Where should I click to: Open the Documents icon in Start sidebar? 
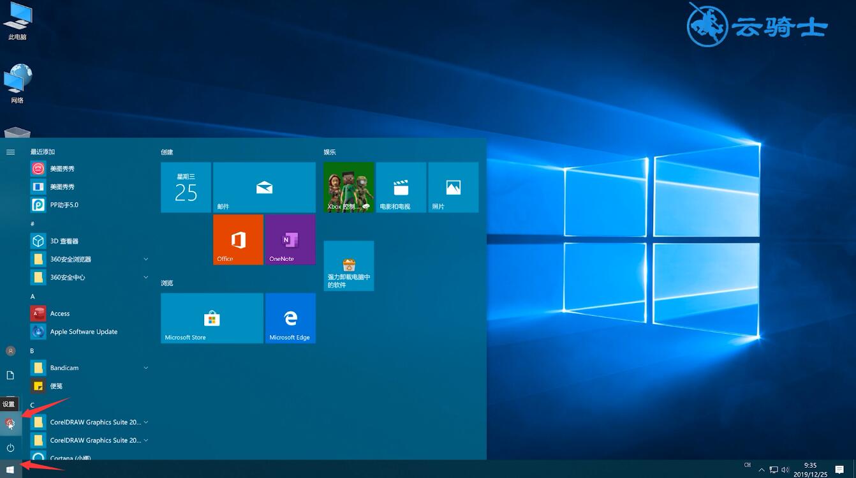pos(10,375)
